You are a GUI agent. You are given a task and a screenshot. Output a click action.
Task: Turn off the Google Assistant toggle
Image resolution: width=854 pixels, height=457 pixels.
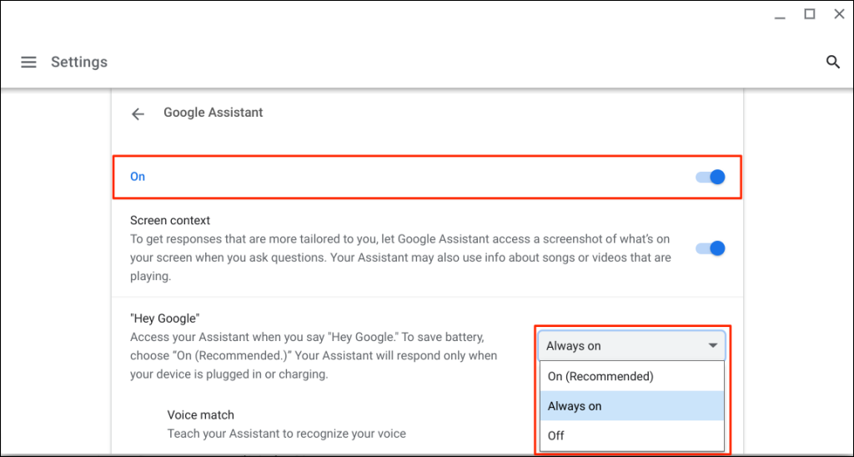[711, 177]
